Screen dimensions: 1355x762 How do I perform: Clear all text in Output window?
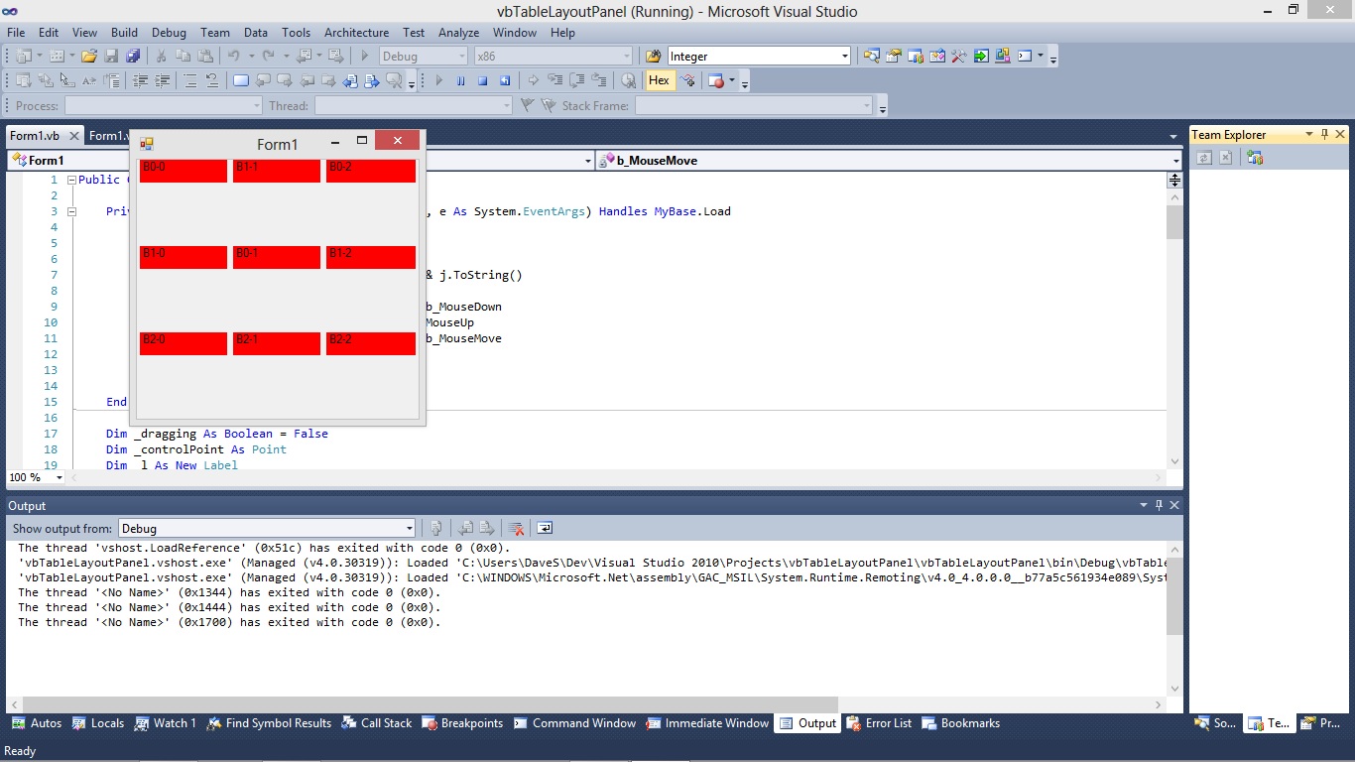[516, 529]
